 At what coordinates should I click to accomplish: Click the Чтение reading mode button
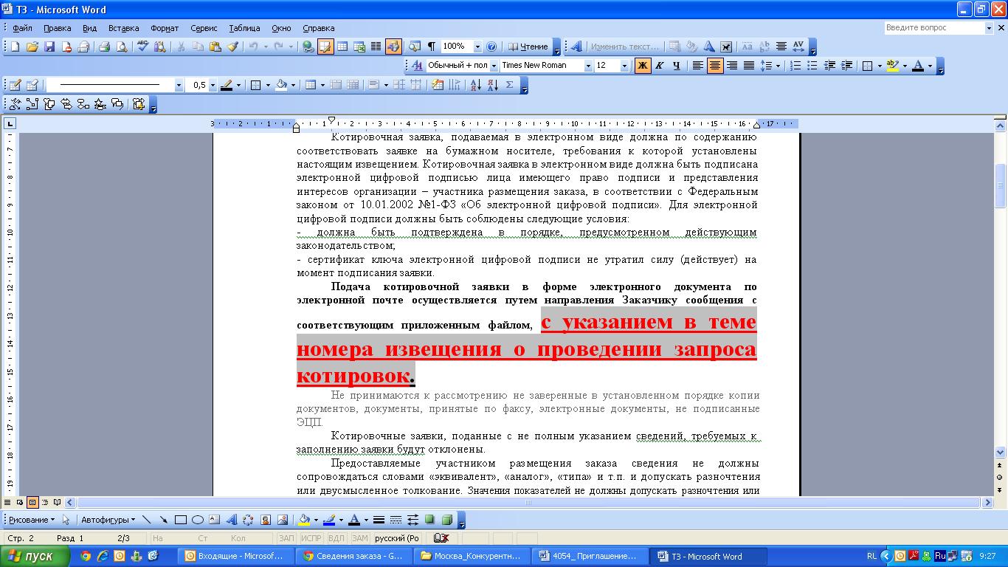pos(528,47)
